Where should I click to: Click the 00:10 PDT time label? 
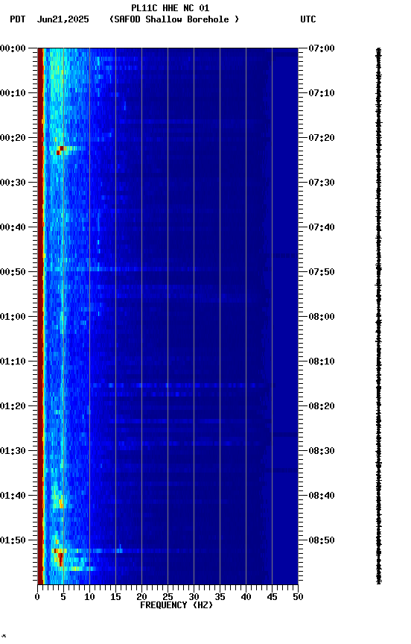click(13, 93)
